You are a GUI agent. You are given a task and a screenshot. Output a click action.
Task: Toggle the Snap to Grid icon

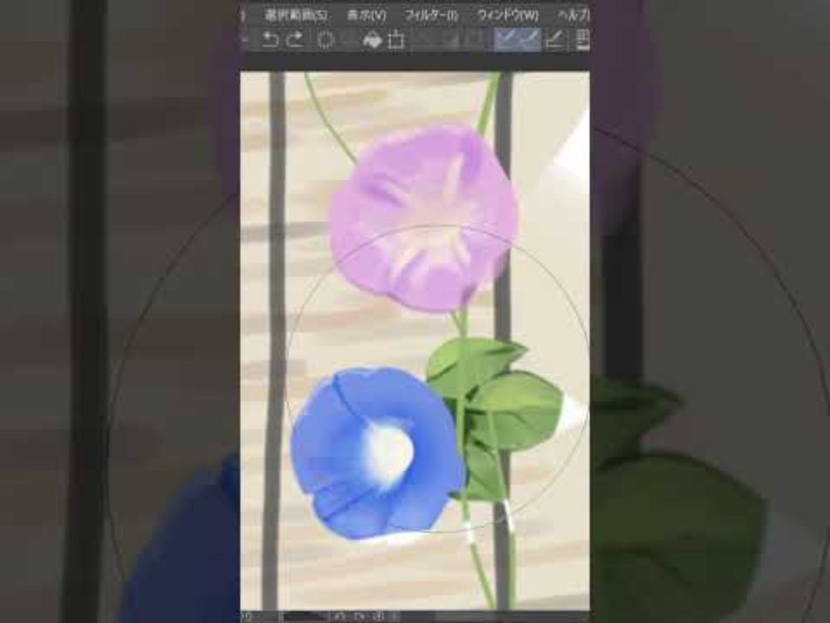pos(554,40)
